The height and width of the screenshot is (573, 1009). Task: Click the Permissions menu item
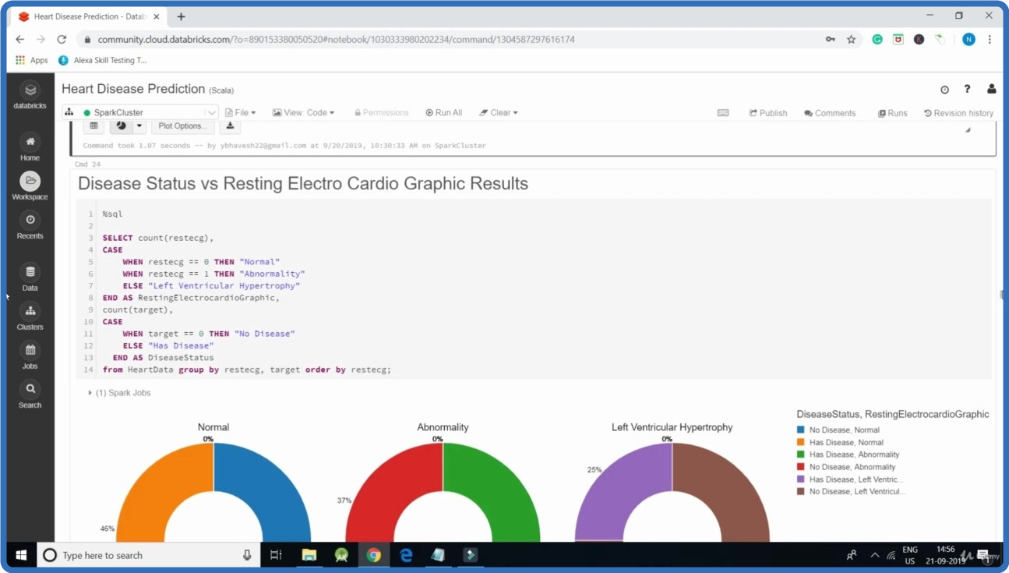382,113
